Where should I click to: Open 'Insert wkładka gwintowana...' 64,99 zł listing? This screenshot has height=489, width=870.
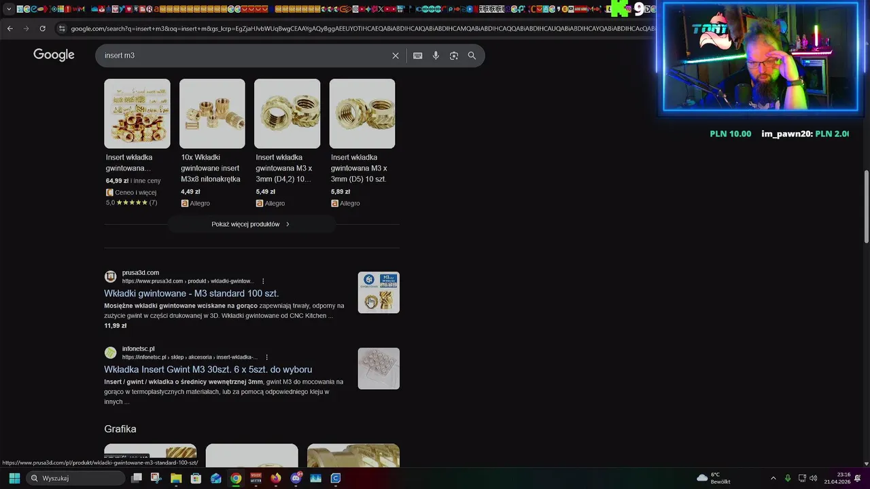[129, 162]
